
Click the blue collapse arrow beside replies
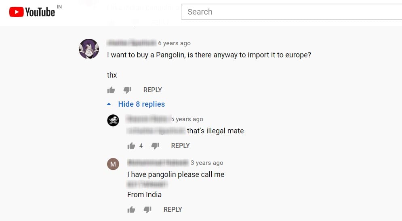109,104
